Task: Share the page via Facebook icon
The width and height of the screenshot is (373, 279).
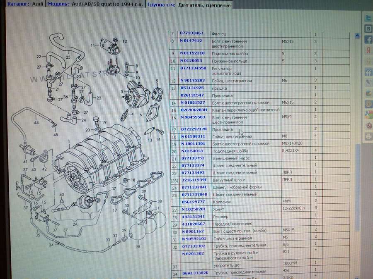Action: [367, 40]
